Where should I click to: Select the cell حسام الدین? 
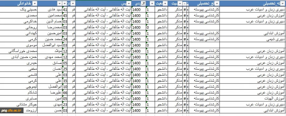[54, 22]
